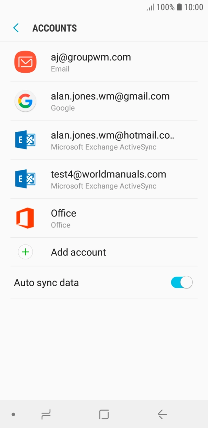208x428 pixels.
Task: Tap the Exchange icon beside test4@worldmanuals.com
Action: tap(25, 179)
